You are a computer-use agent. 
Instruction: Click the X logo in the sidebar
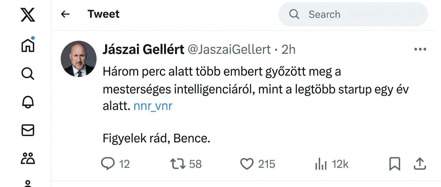(x=28, y=15)
